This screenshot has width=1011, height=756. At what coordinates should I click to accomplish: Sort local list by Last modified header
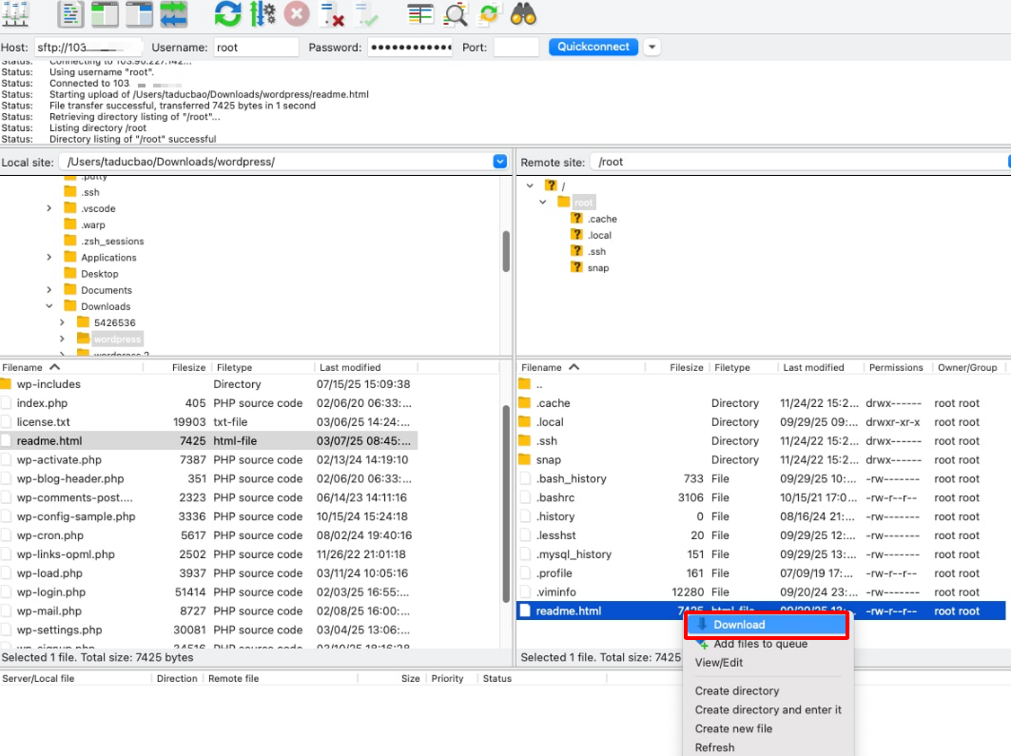(366, 367)
